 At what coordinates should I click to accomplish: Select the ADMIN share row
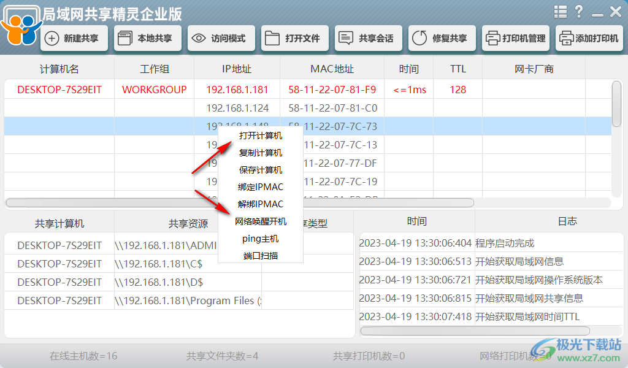[x=166, y=245]
